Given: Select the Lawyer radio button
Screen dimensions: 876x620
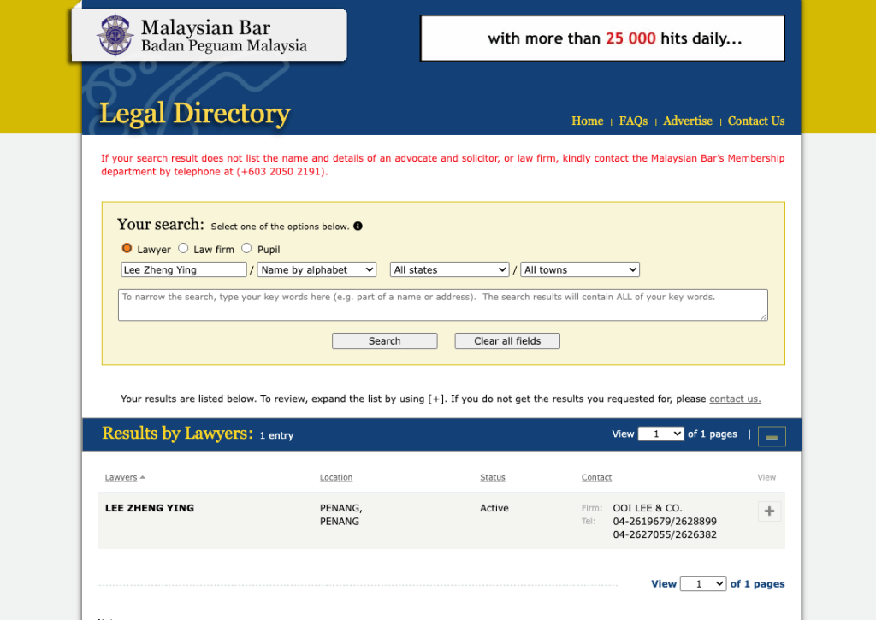Looking at the screenshot, I should (127, 248).
